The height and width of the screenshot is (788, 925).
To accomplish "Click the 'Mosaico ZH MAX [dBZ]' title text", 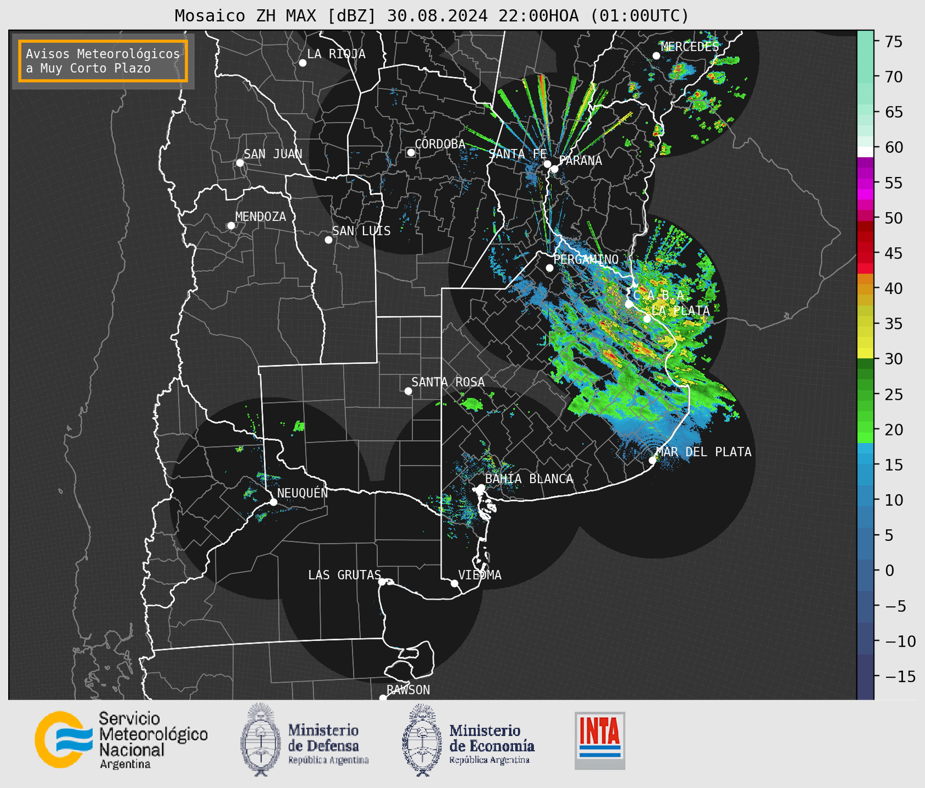I will pyautogui.click(x=276, y=16).
